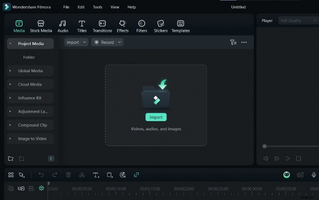Select the Titles tool
The width and height of the screenshot is (319, 200).
coord(82,26)
